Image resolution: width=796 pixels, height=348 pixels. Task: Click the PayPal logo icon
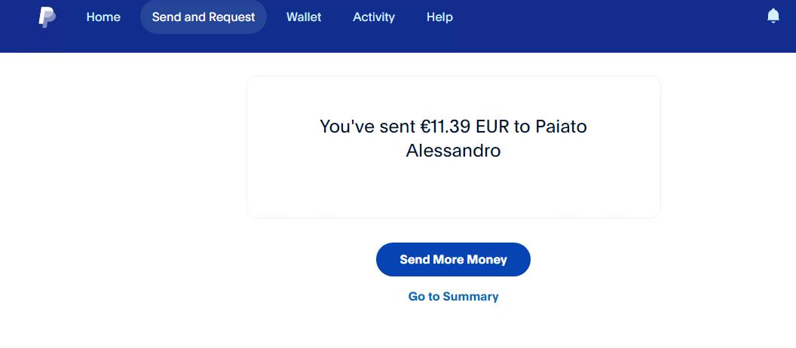point(47,17)
